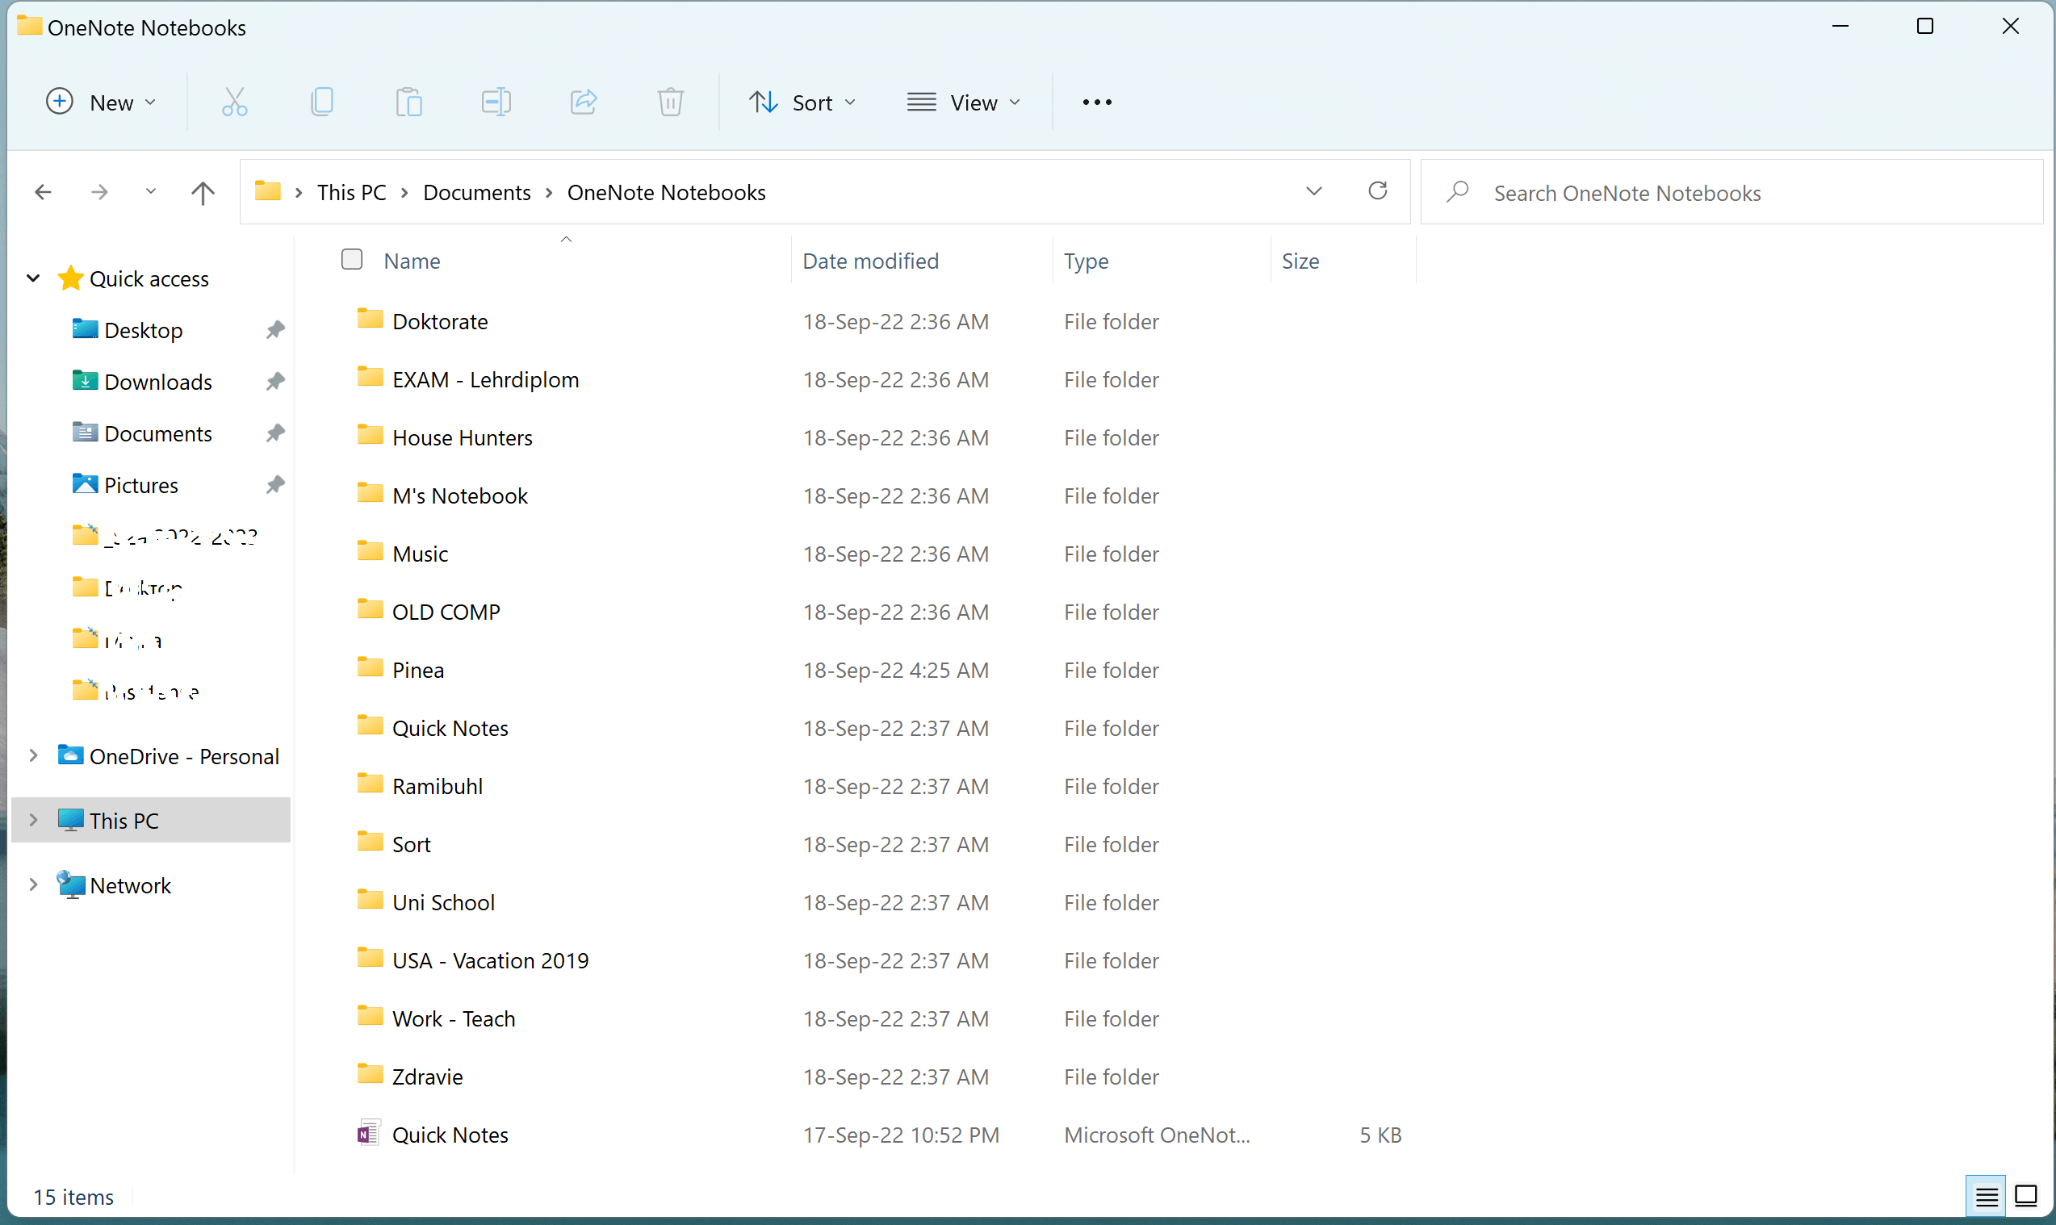Select the Uni School folder

coord(443,902)
